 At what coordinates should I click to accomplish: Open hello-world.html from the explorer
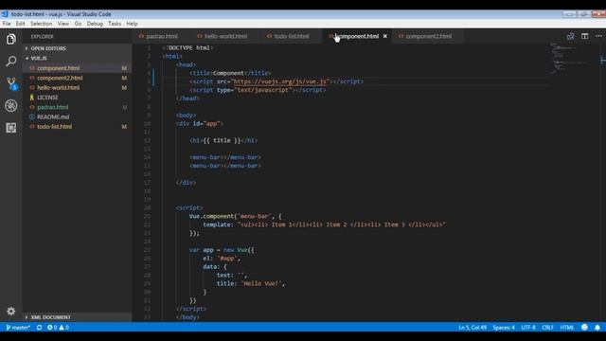tap(58, 87)
